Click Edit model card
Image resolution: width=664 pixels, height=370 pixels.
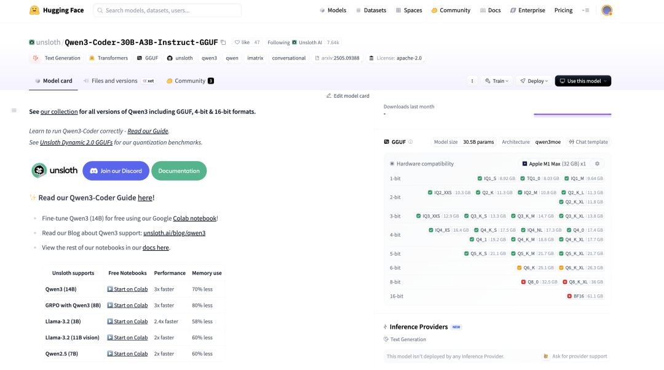347,96
